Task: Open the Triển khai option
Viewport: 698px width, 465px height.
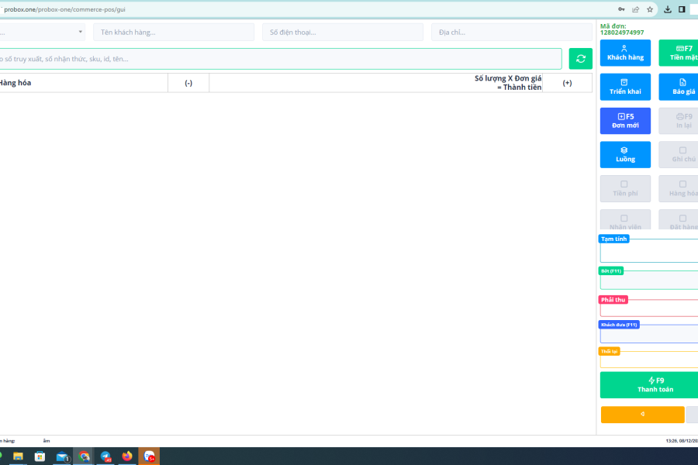Action: pos(625,87)
